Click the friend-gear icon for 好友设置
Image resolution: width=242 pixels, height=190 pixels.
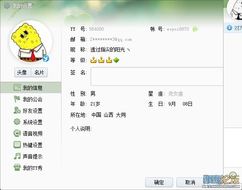click(17, 110)
